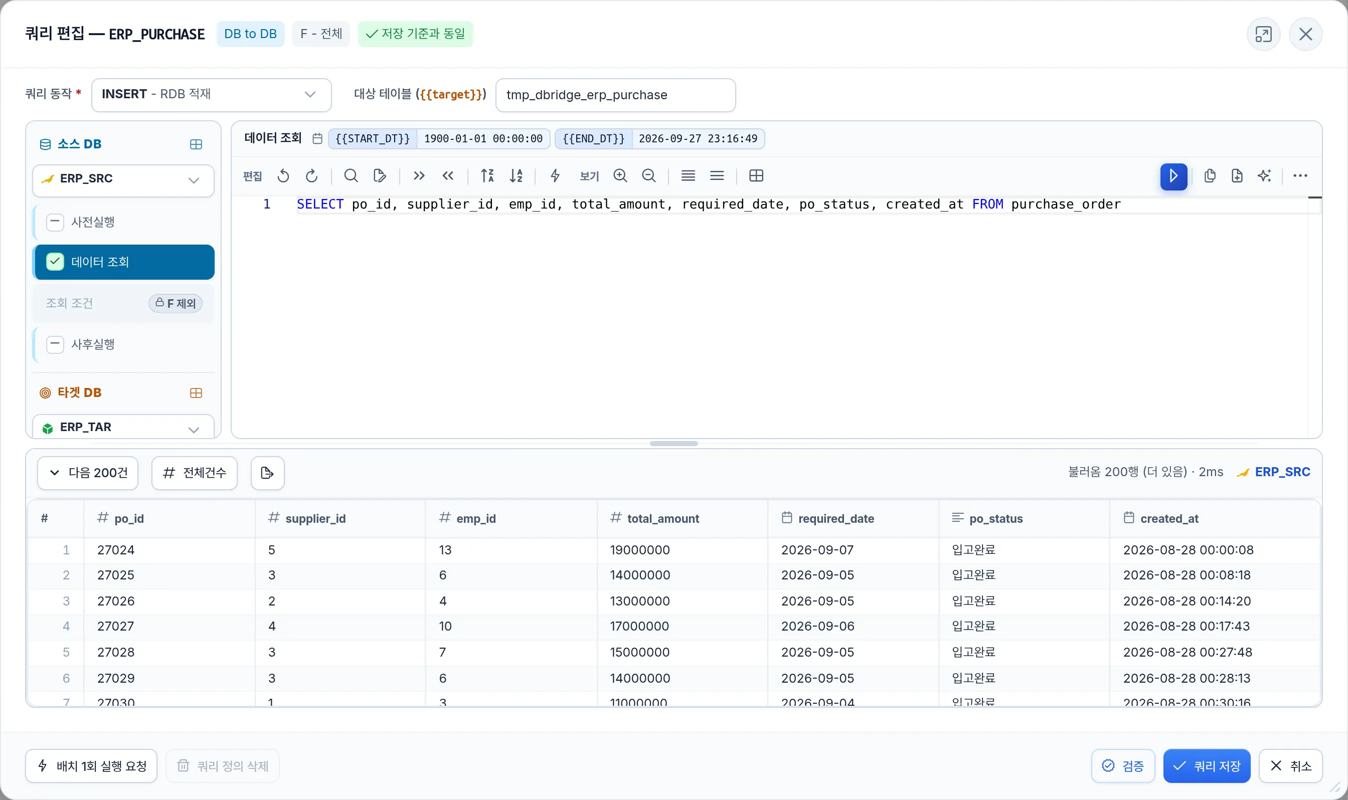This screenshot has width=1348, height=800.
Task: Select the 사후실행 step text
Action: pyautogui.click(x=93, y=344)
